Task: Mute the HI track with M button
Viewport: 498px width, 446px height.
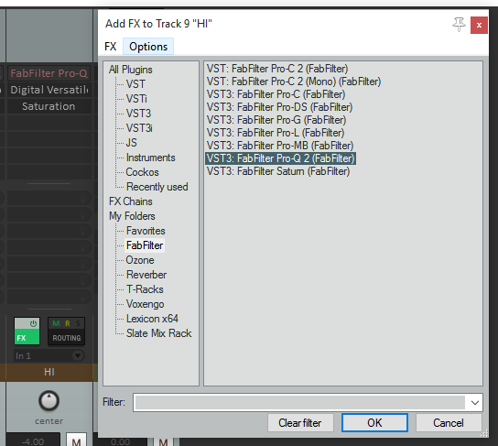Action: coord(76,441)
